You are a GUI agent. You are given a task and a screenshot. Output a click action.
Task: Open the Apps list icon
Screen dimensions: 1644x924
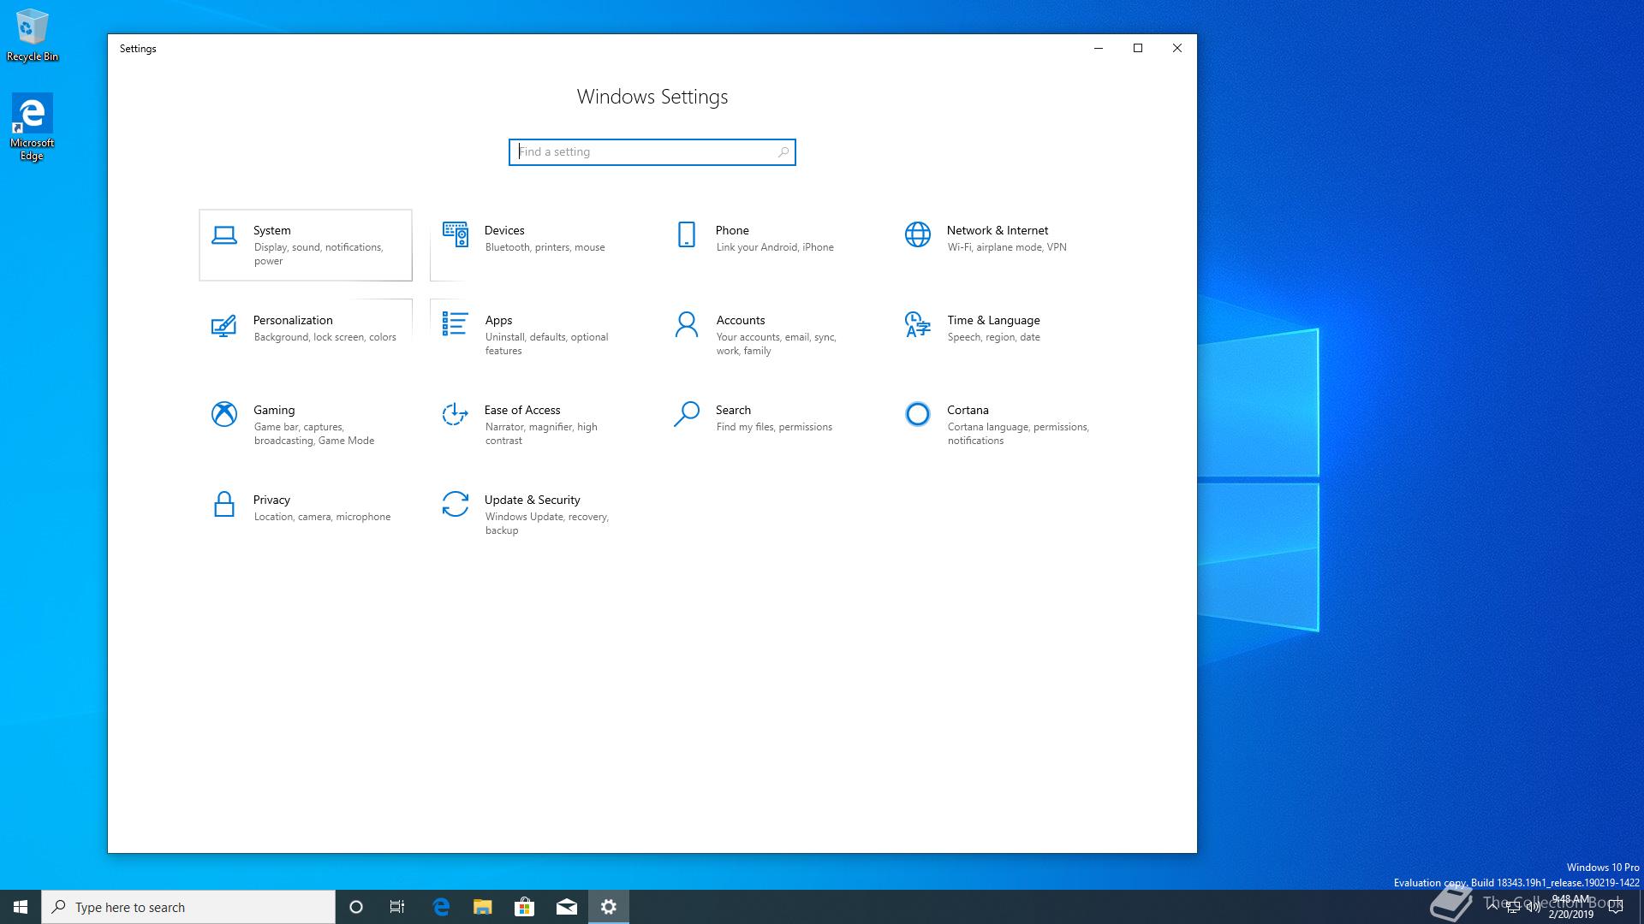point(455,324)
